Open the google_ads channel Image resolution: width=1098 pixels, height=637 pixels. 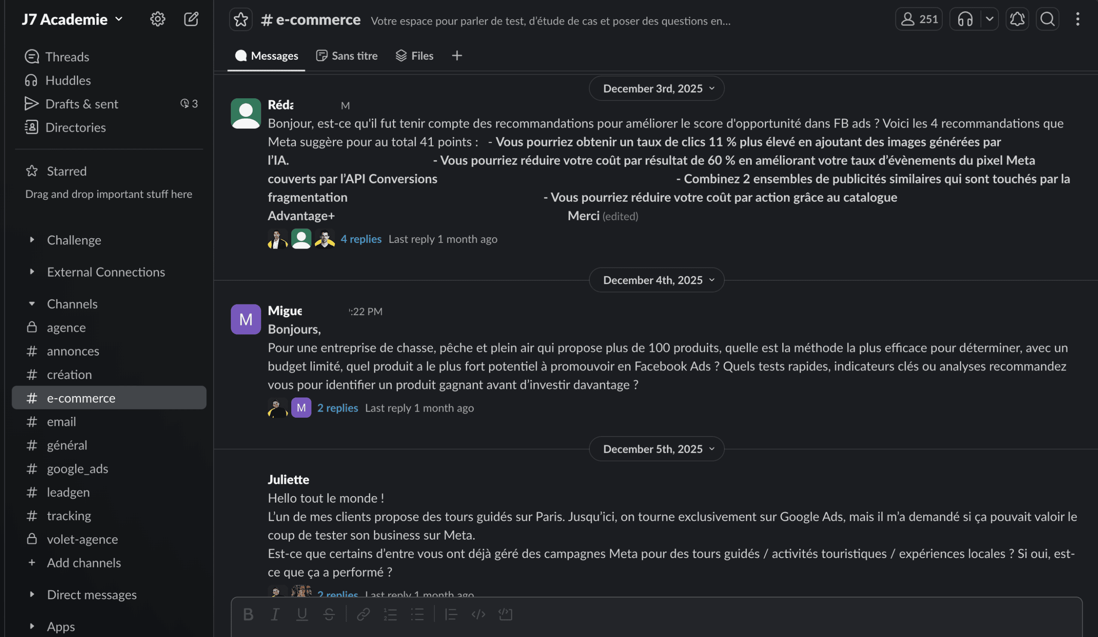coord(78,469)
